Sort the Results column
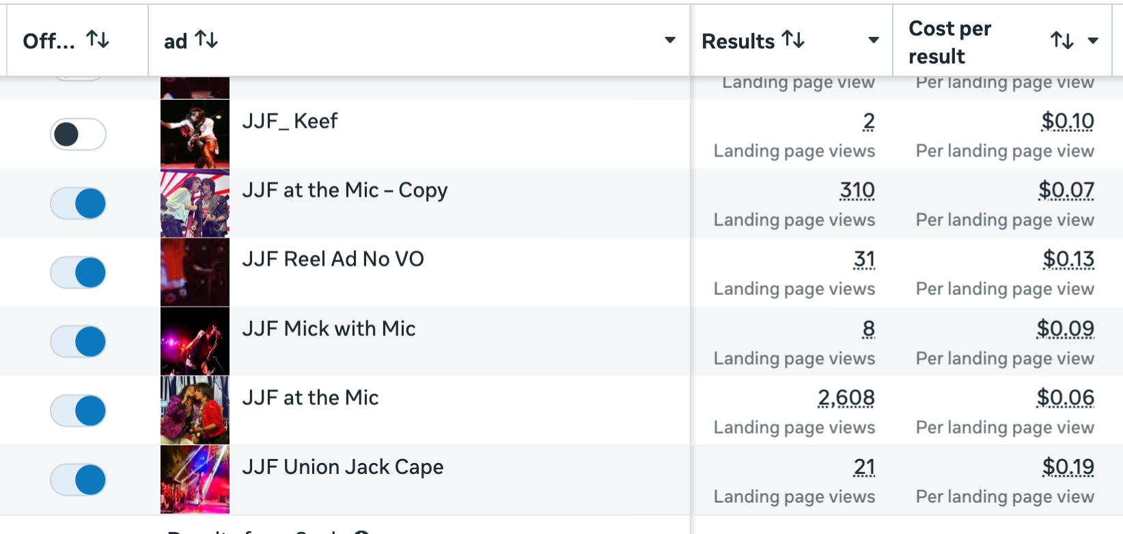Viewport: 1123px width, 534px height. pyautogui.click(x=792, y=40)
